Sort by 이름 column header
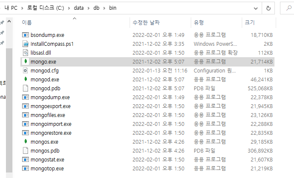Screen dimensions: 294x178 (x=27, y=22)
